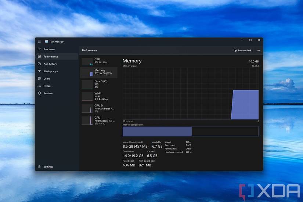This screenshot has height=202, width=303.
Task: Go to the Processes page
Action: (x=49, y=49)
